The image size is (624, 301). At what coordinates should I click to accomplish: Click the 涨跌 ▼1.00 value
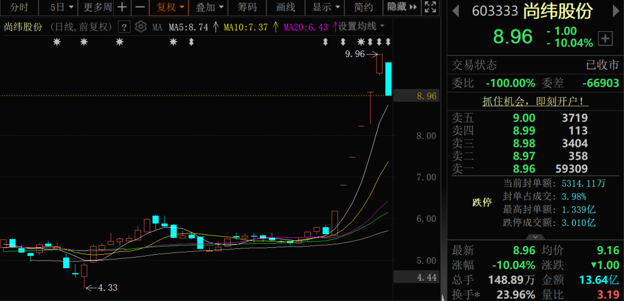pos(605,265)
